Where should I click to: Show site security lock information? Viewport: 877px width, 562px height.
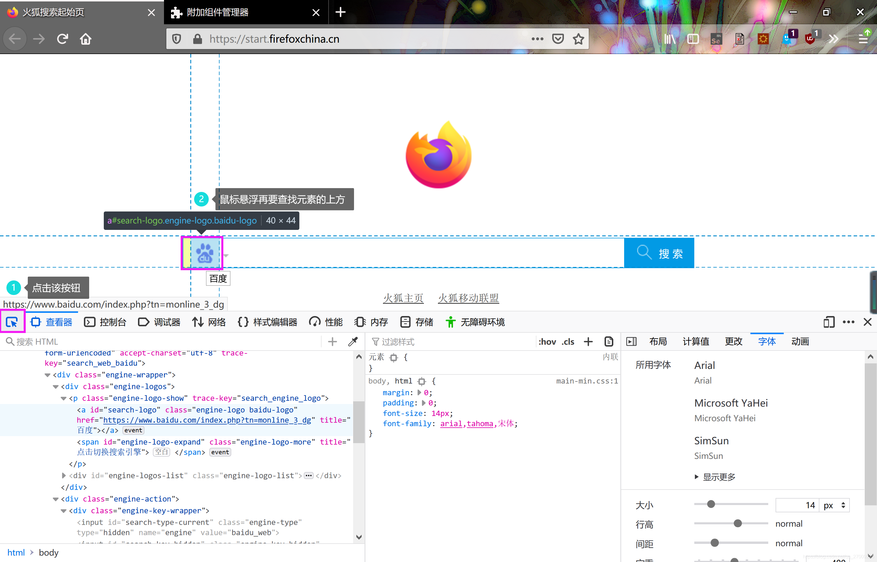coord(198,39)
